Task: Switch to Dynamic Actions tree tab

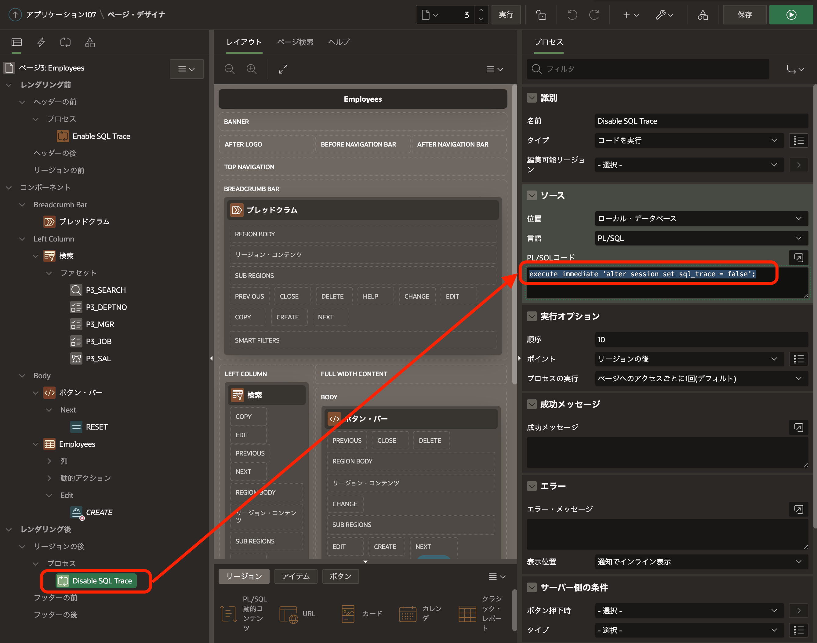Action: coord(41,42)
